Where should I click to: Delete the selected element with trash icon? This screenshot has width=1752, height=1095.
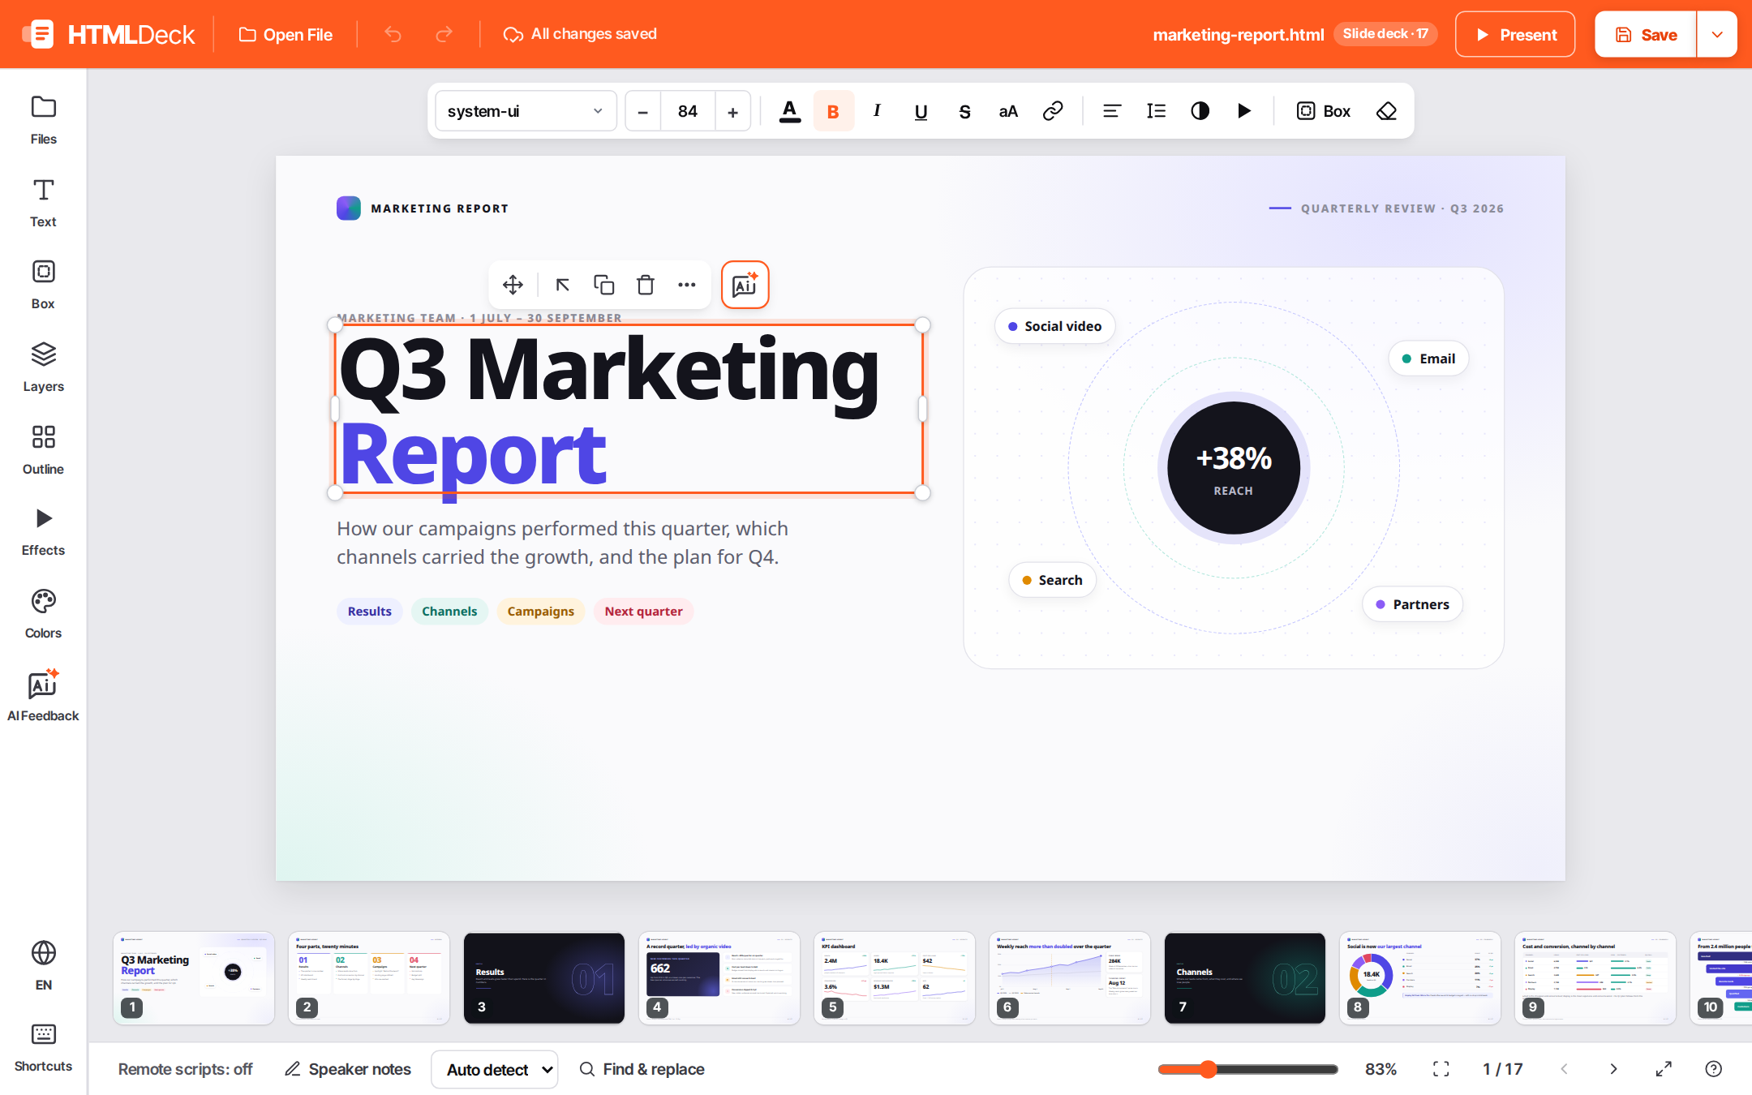point(645,285)
